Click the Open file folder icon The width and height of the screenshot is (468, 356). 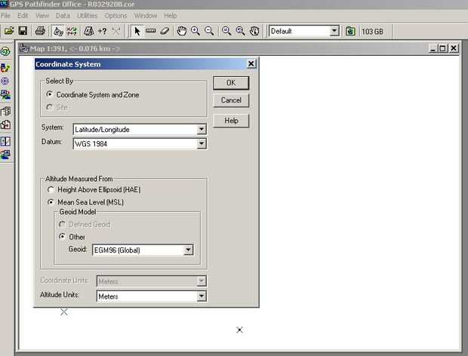(x=9, y=31)
